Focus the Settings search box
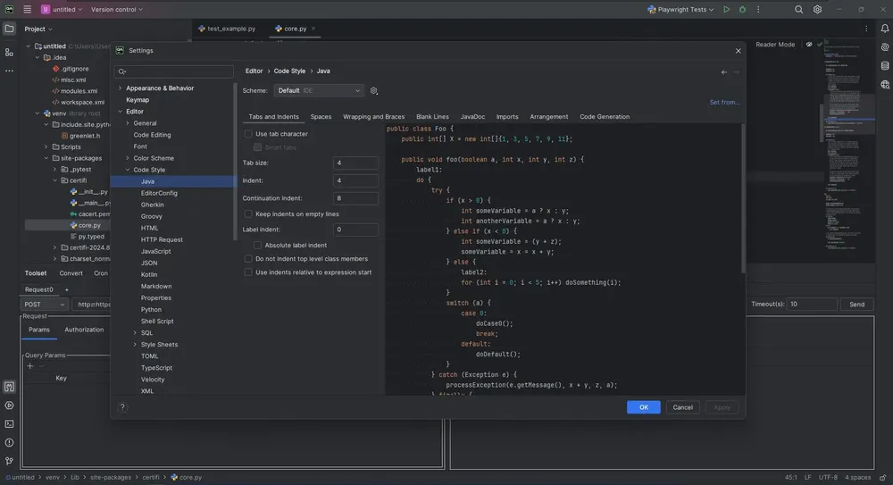This screenshot has width=893, height=485. (x=174, y=71)
